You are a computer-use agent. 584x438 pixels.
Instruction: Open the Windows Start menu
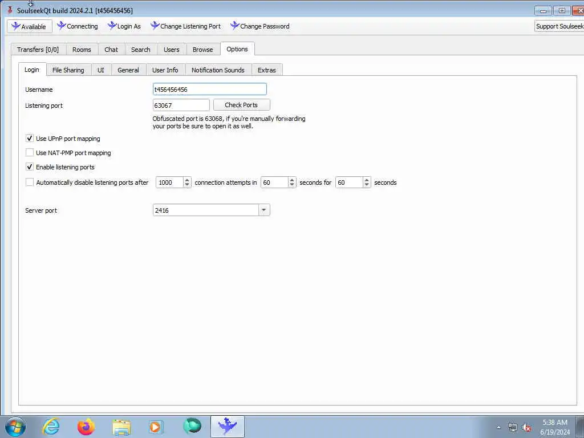click(x=15, y=427)
